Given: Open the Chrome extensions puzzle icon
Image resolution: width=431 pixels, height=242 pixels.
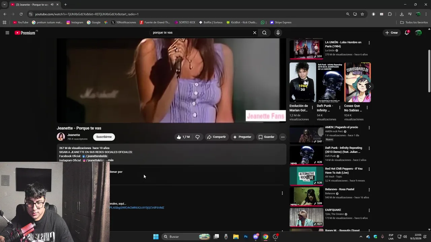Looking at the screenshot, I should (x=390, y=14).
